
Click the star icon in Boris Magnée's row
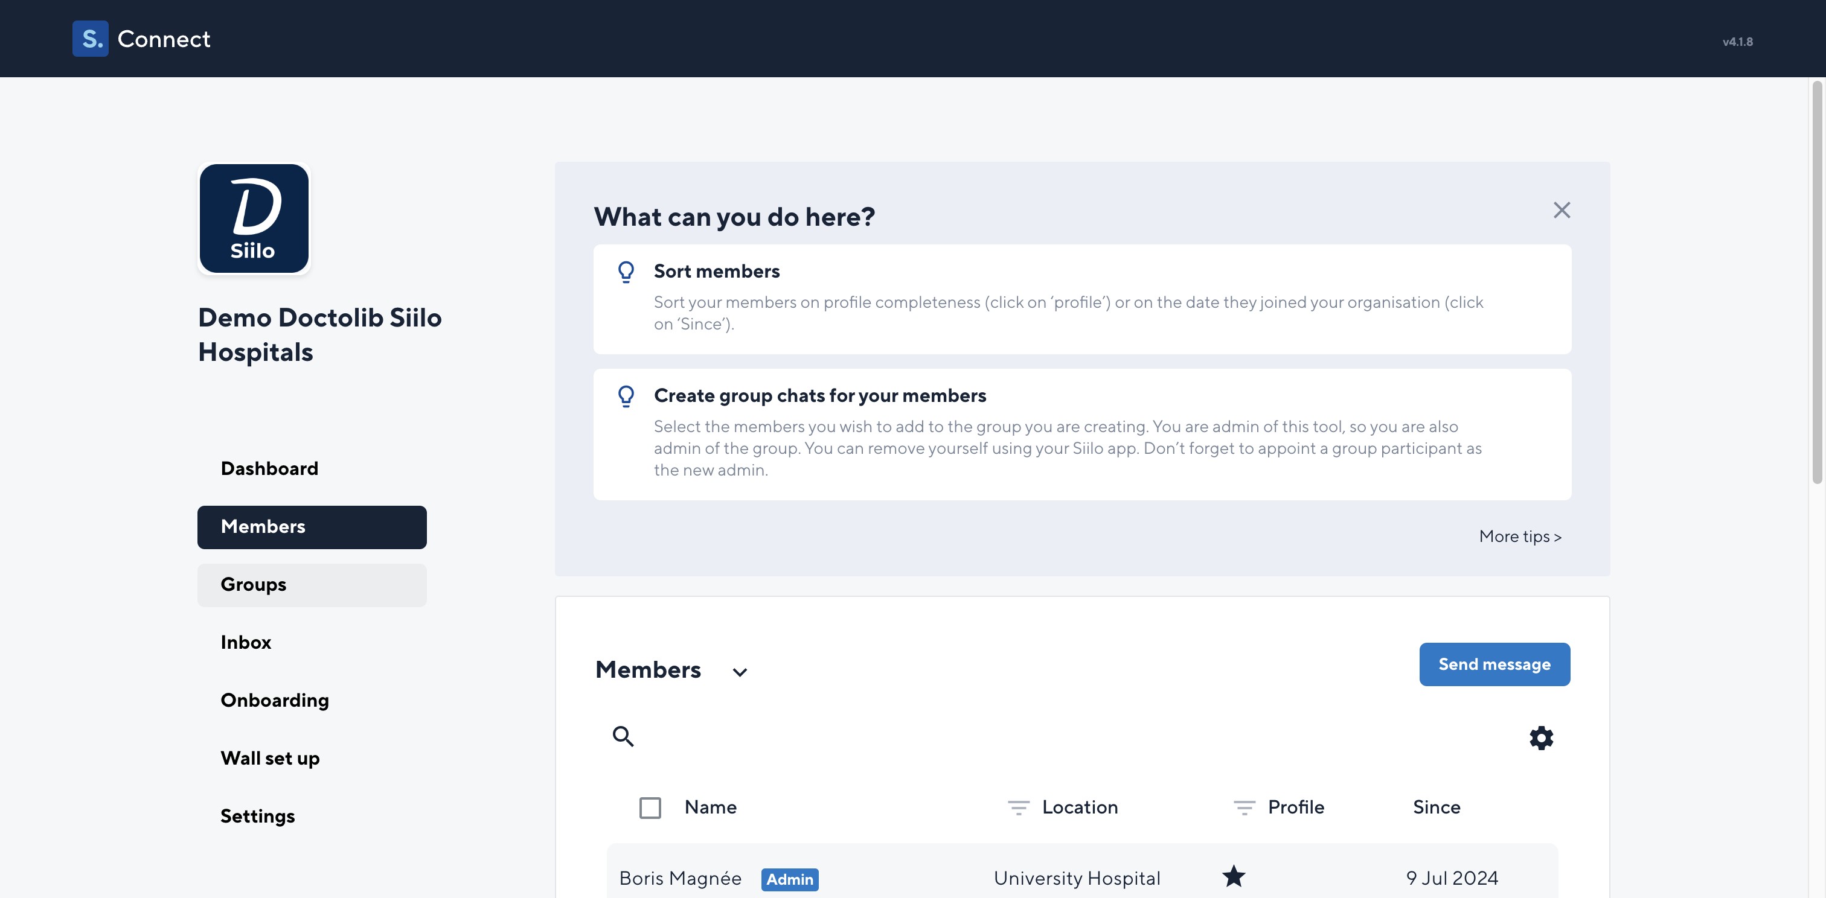(x=1234, y=877)
